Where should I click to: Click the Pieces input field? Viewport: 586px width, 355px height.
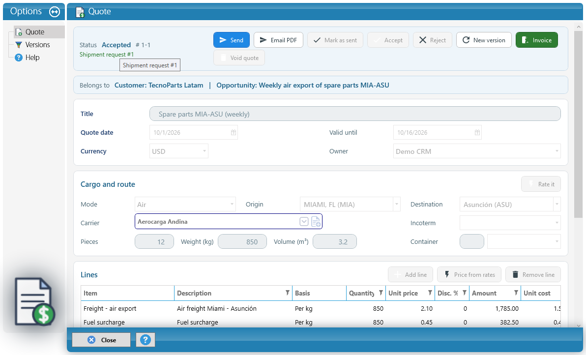click(154, 241)
